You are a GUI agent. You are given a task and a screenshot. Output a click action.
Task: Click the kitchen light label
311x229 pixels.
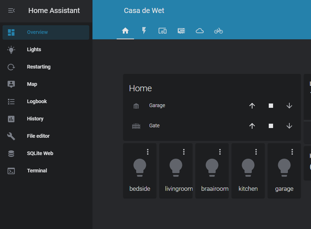(x=248, y=189)
